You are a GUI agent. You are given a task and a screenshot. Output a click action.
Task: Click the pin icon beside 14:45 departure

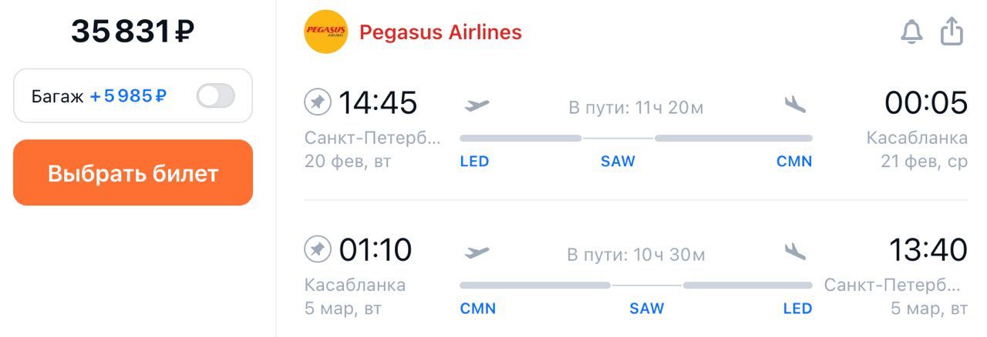coord(318,102)
